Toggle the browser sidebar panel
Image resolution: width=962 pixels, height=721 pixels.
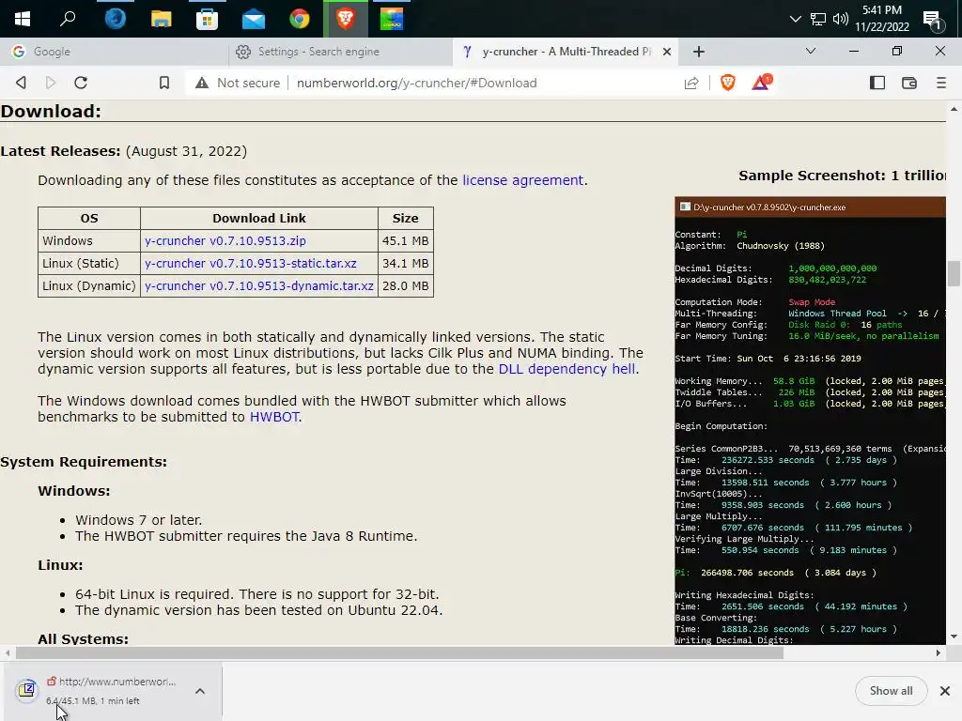pyautogui.click(x=877, y=83)
